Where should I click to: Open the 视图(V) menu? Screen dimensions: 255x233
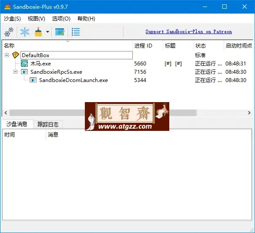36,19
